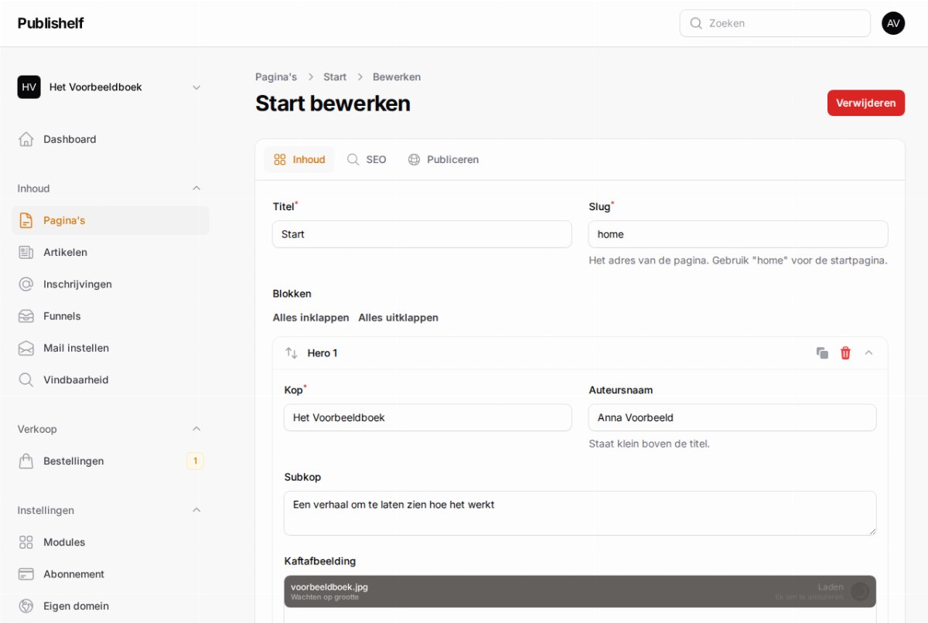
Task: Switch to the Publiceren tab
Action: point(443,159)
